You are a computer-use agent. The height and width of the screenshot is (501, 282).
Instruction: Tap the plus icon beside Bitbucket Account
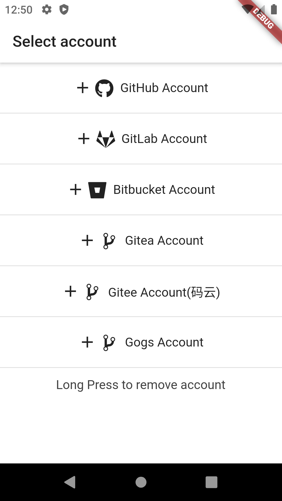75,190
